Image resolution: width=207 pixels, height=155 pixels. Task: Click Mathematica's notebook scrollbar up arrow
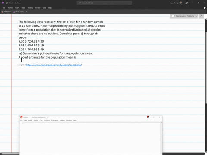161,123
